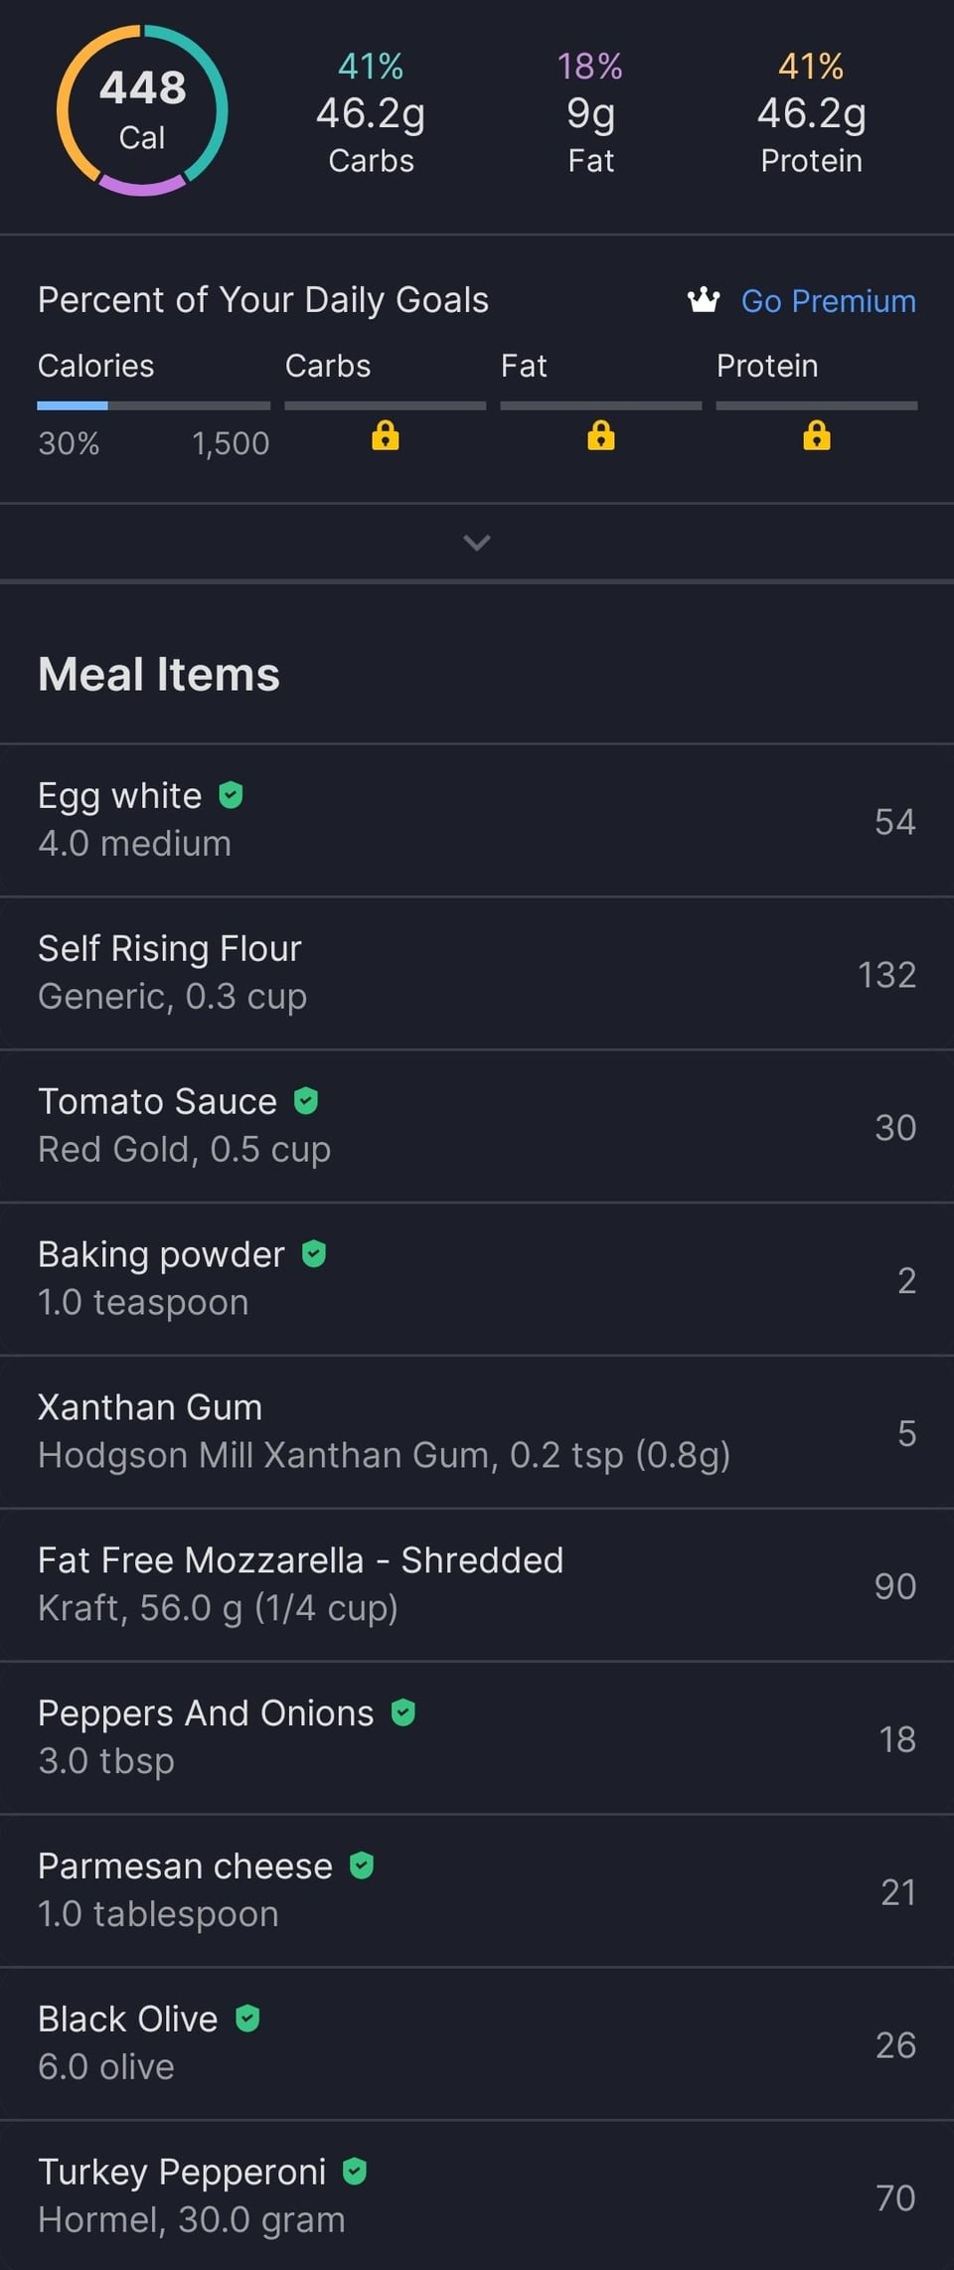Click the verified badge next to Black Olive
954x2270 pixels.
click(247, 2019)
